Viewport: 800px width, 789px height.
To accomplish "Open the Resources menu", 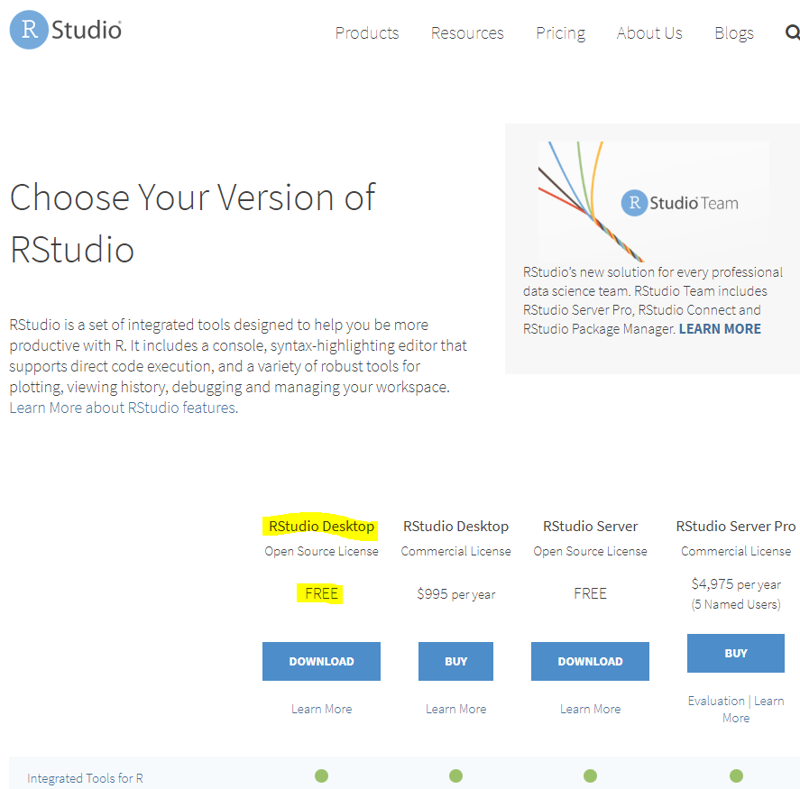I will 467,33.
